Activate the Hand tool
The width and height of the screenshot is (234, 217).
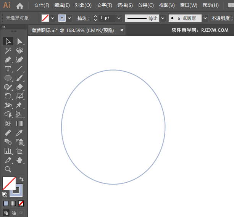pyautogui.click(x=19, y=161)
